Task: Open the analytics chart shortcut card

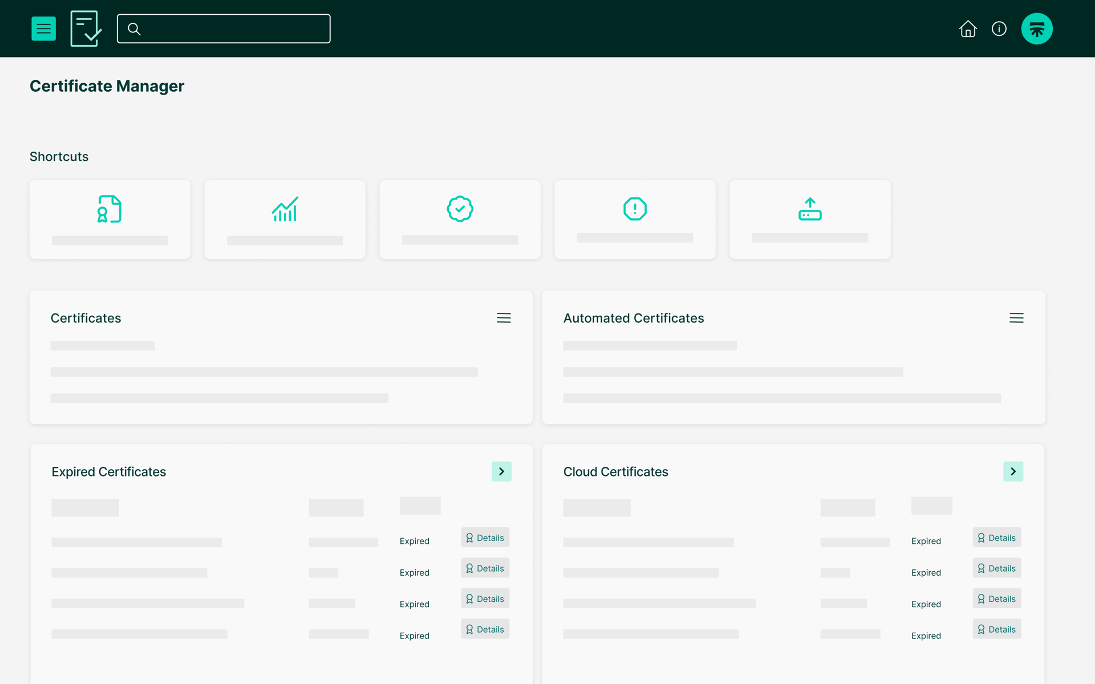Action: click(285, 219)
